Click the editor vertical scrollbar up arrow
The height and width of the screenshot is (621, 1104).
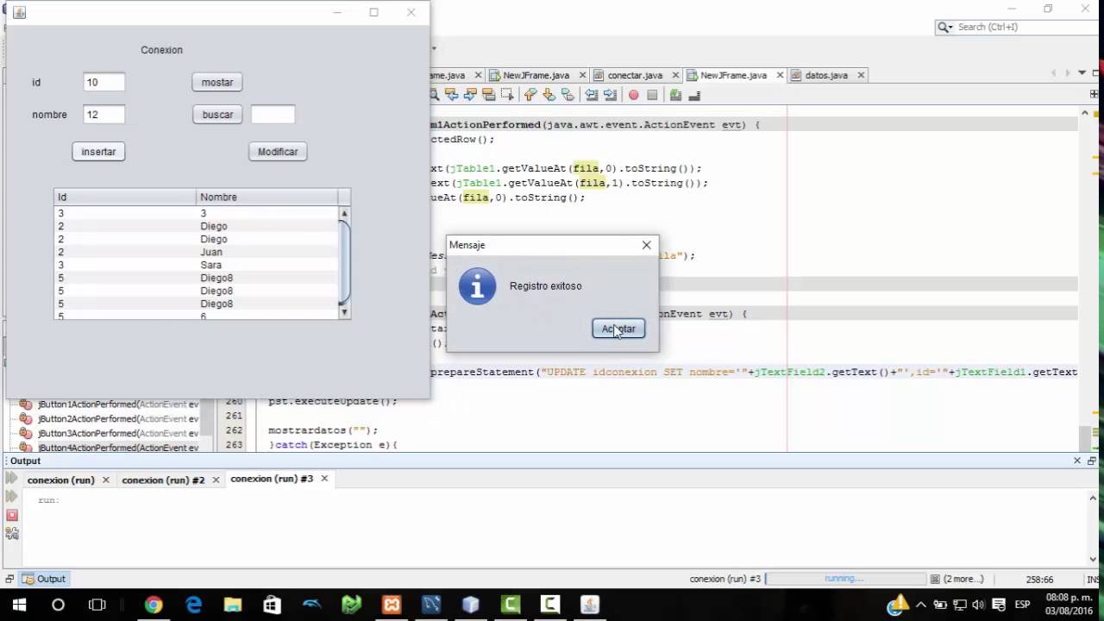1084,113
